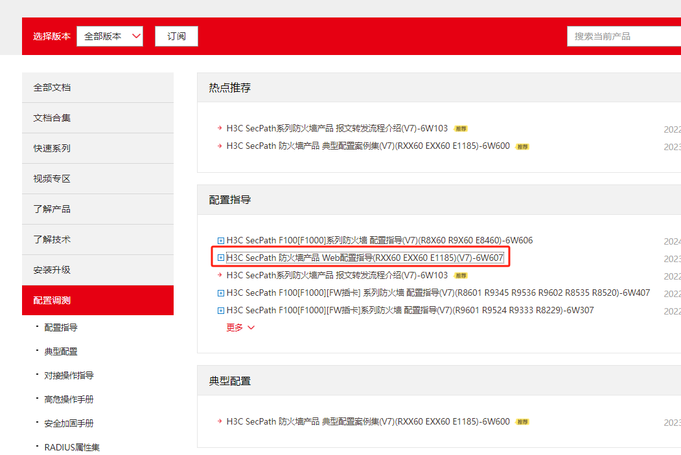The height and width of the screenshot is (455, 681).
Task: Focus the 搜索当前产品 search field
Action: 624,36
